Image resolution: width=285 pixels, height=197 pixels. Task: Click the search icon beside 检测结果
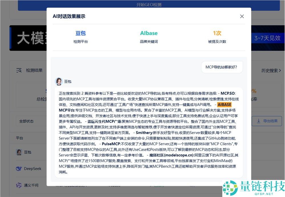[19, 70]
